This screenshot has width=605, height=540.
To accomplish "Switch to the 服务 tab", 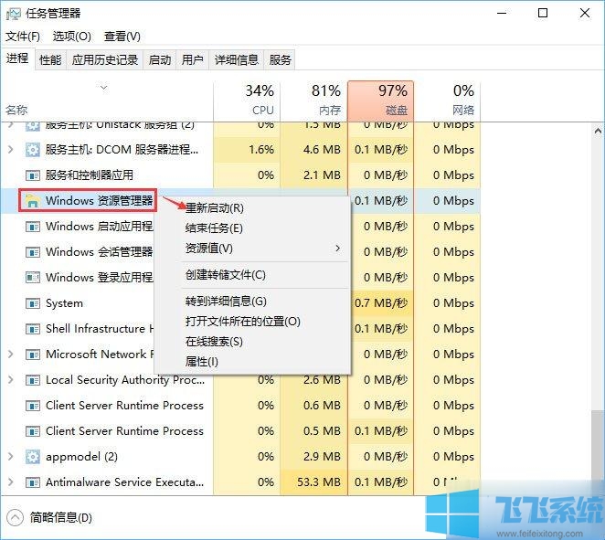I will click(280, 59).
